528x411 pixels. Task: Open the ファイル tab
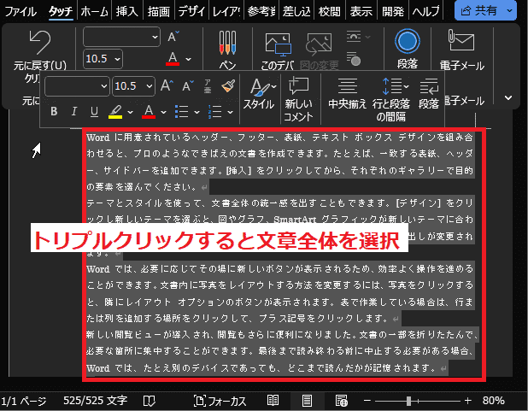click(x=21, y=11)
